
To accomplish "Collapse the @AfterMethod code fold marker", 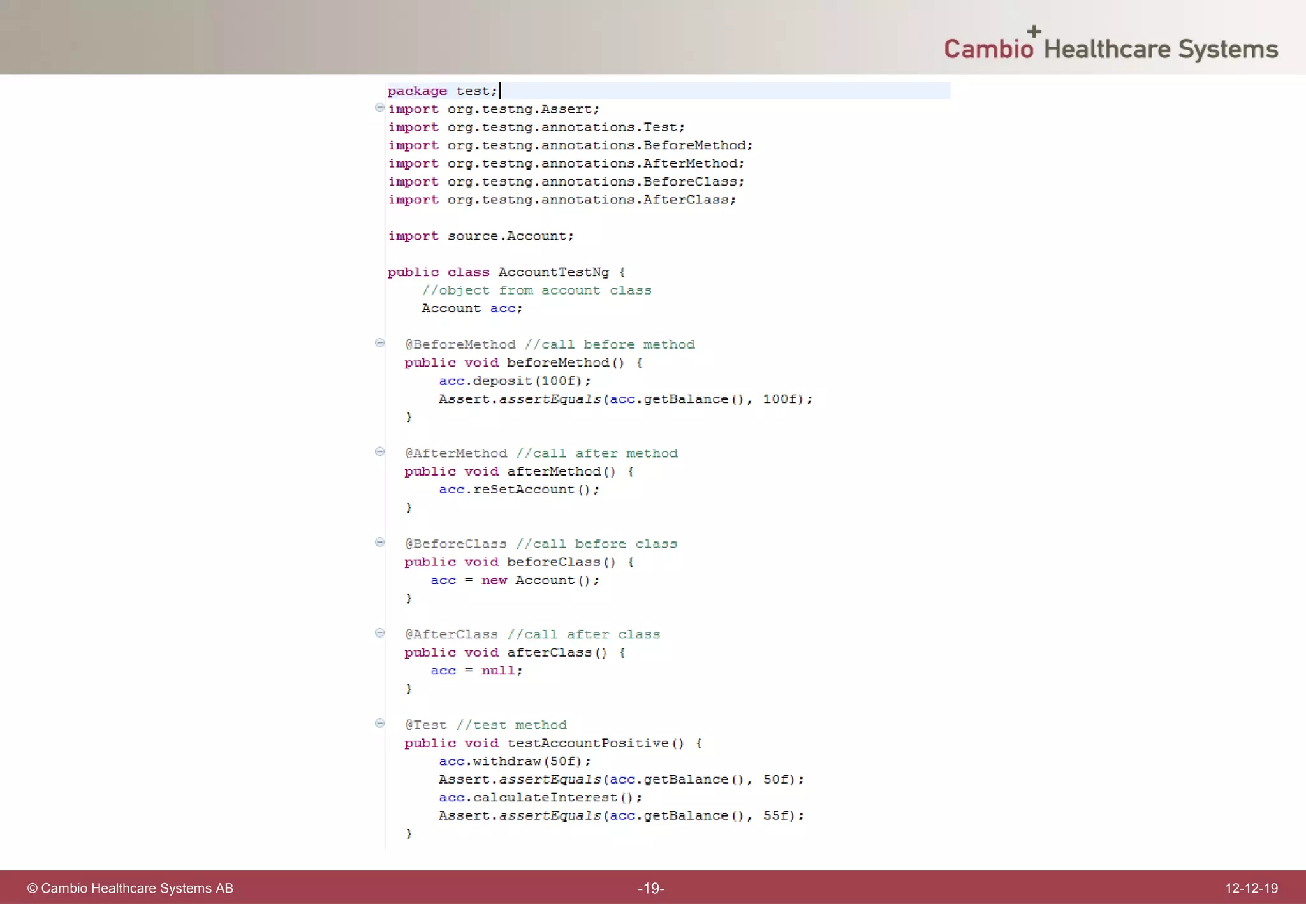I will tap(379, 451).
